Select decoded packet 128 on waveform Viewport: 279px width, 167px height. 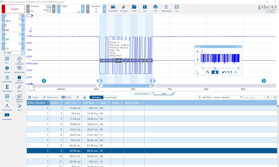point(103,61)
